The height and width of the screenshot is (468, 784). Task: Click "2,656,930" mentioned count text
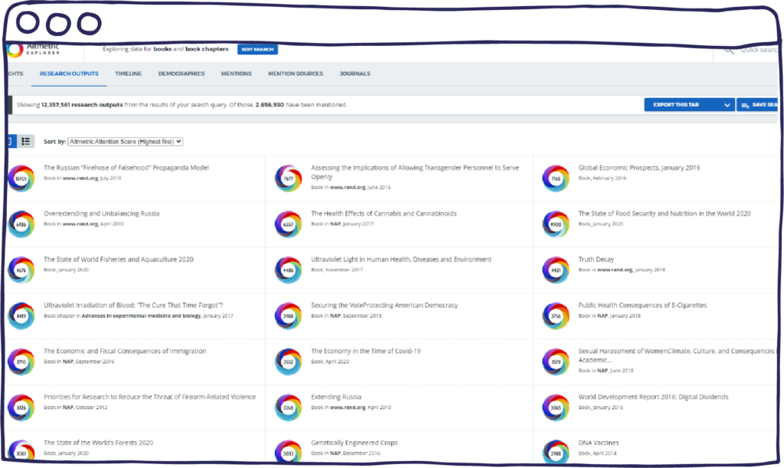point(269,105)
